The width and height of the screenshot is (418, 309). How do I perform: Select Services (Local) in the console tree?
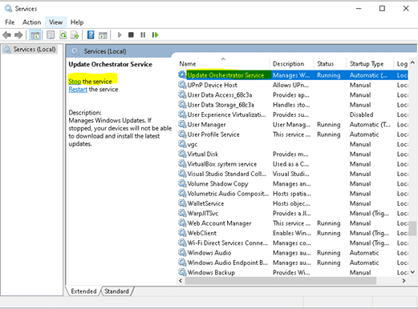30,50
